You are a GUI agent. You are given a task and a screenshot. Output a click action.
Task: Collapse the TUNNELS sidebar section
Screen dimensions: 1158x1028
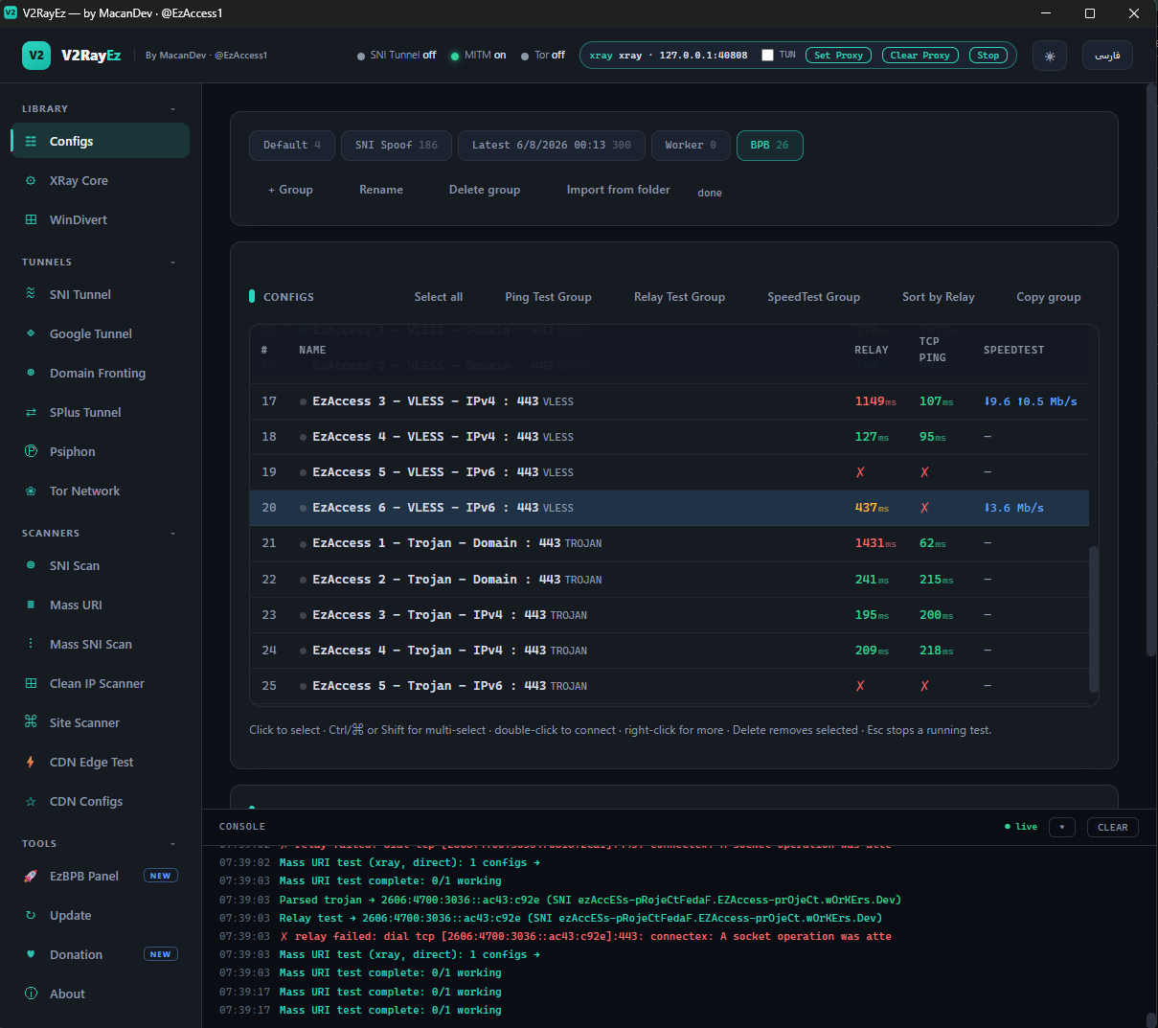[172, 263]
